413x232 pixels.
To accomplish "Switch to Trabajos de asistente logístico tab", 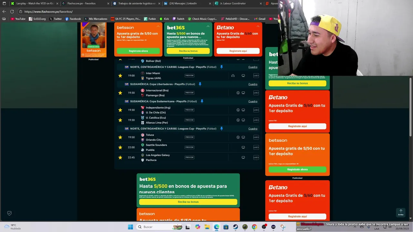I will point(136,4).
